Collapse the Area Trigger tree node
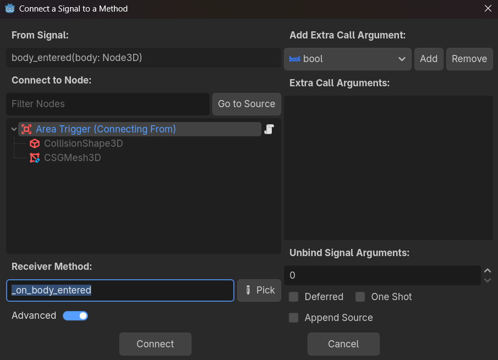Screen dimensions: 498x360 (x=14, y=129)
